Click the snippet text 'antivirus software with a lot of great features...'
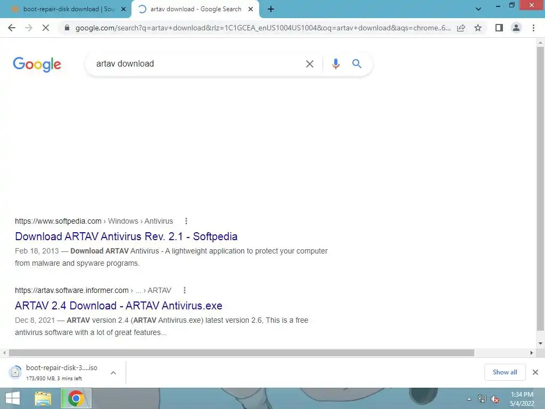Screen dimensions: 545x409 [x=90, y=332]
